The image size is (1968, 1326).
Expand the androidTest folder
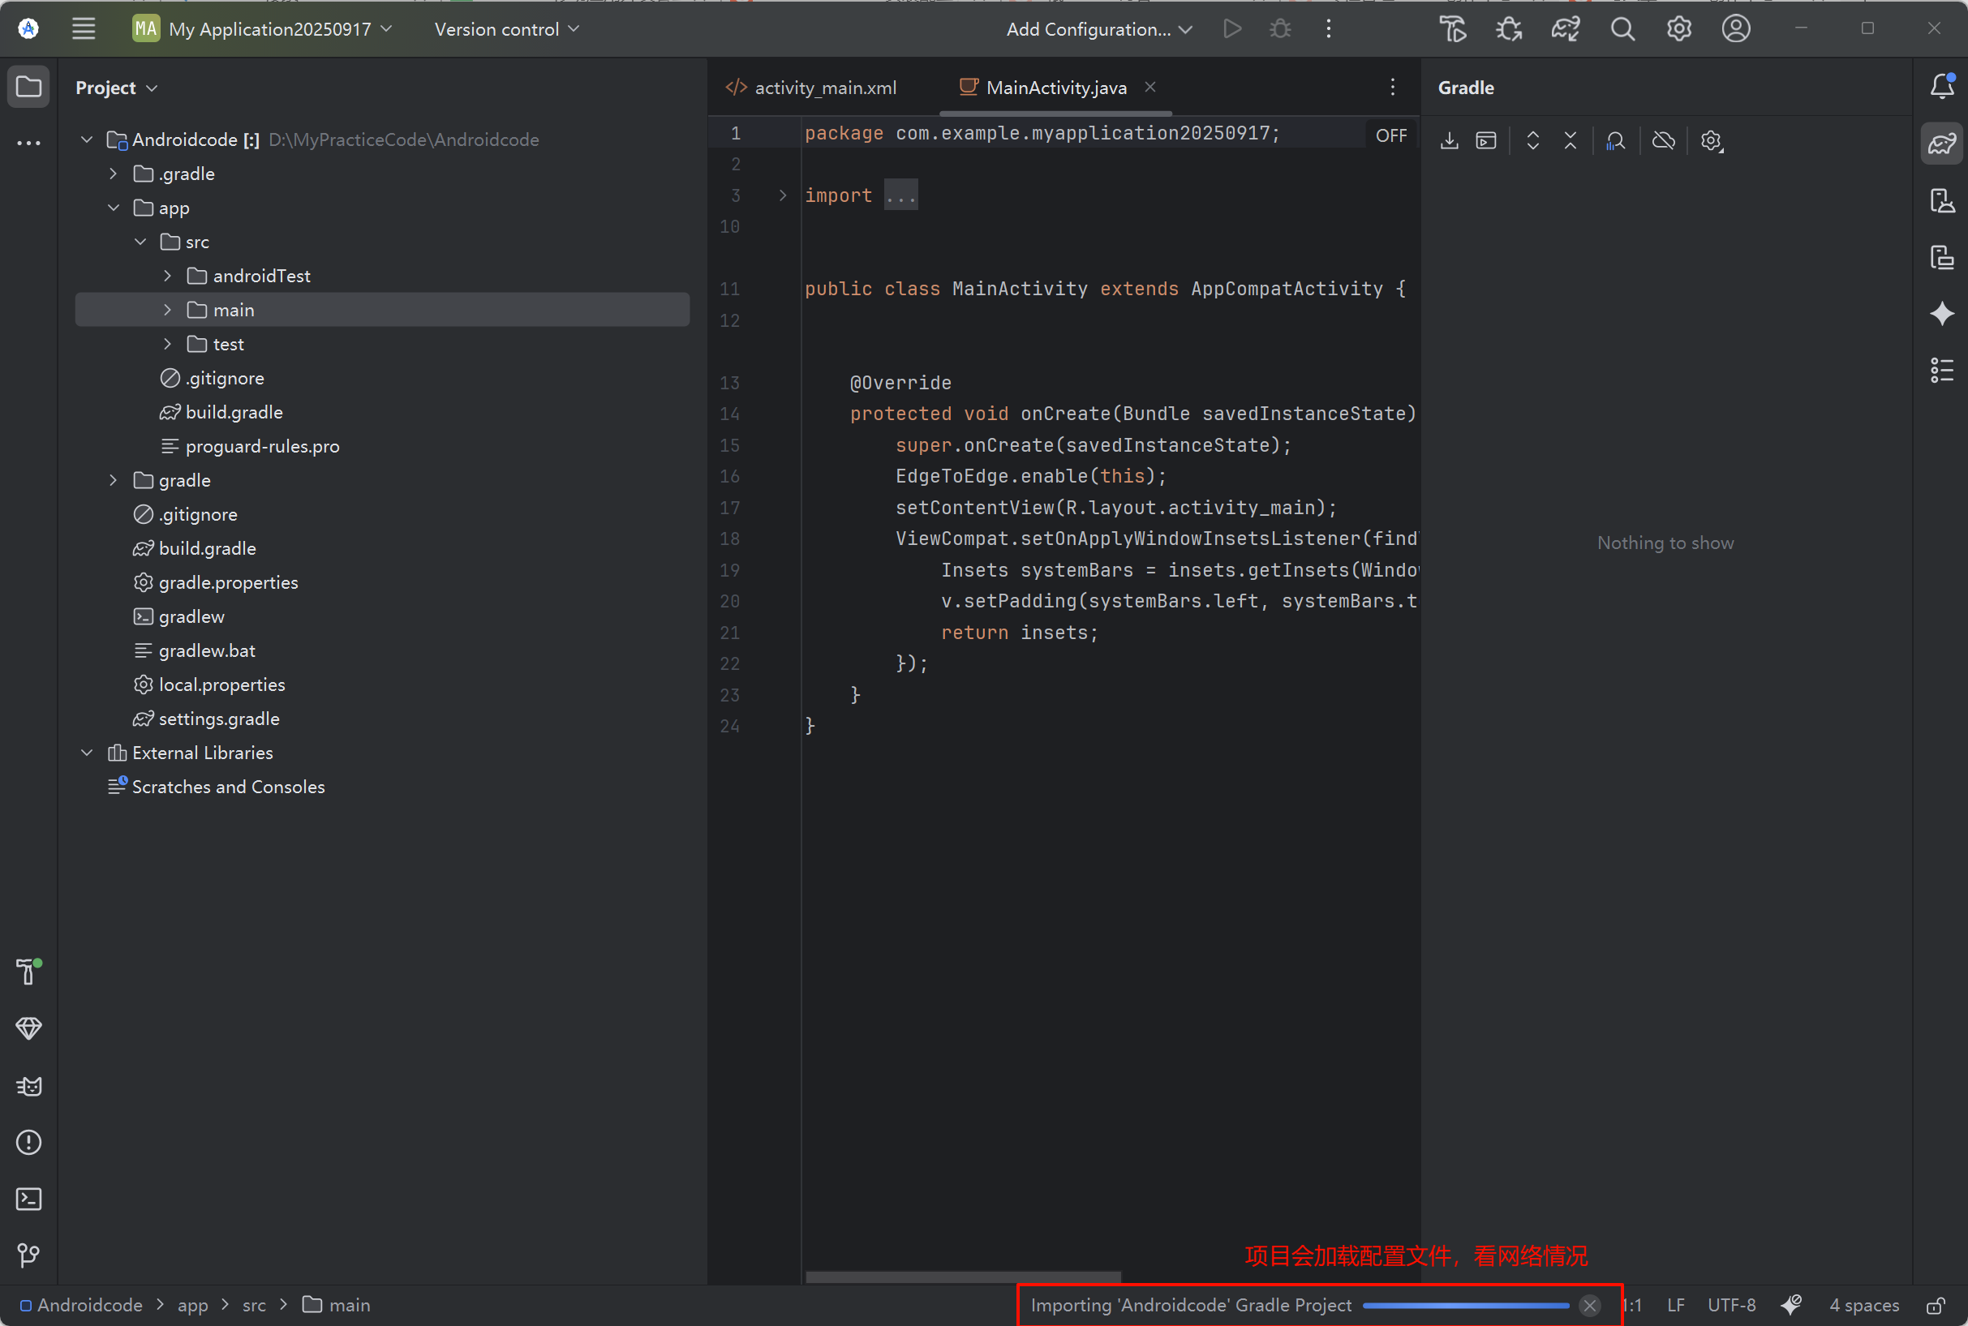click(166, 276)
